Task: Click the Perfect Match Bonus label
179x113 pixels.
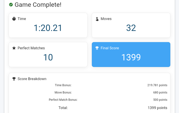Action: 63,100
